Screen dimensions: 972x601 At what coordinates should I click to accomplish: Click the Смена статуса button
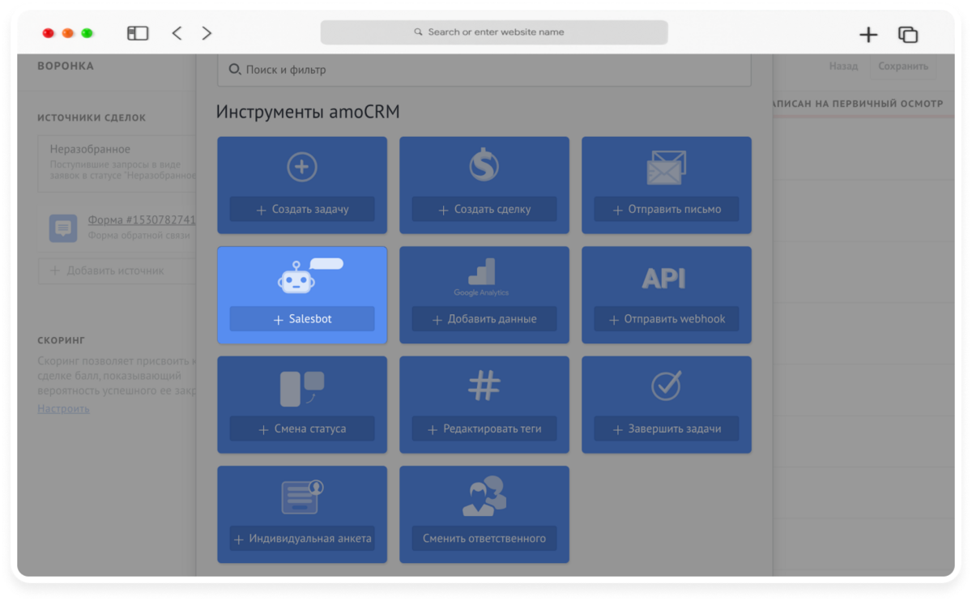(x=302, y=428)
